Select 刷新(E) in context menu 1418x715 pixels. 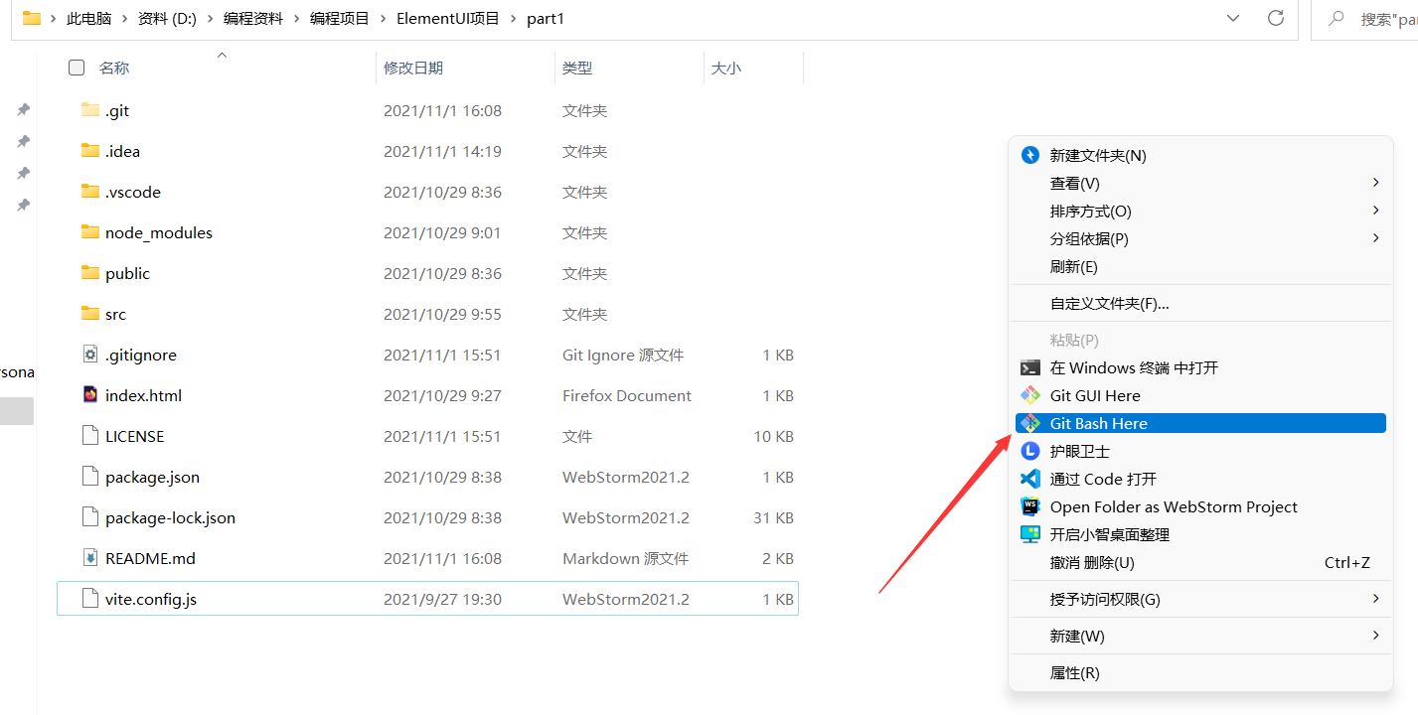pyautogui.click(x=1200, y=266)
